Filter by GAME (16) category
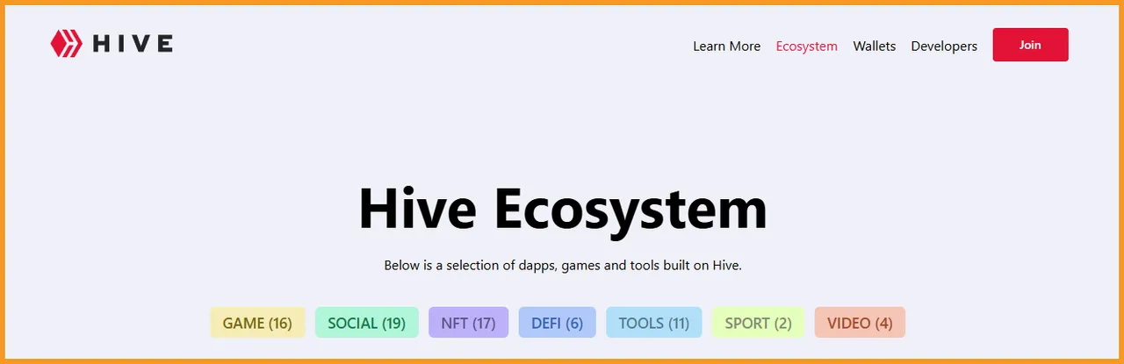1124x364 pixels. [257, 323]
